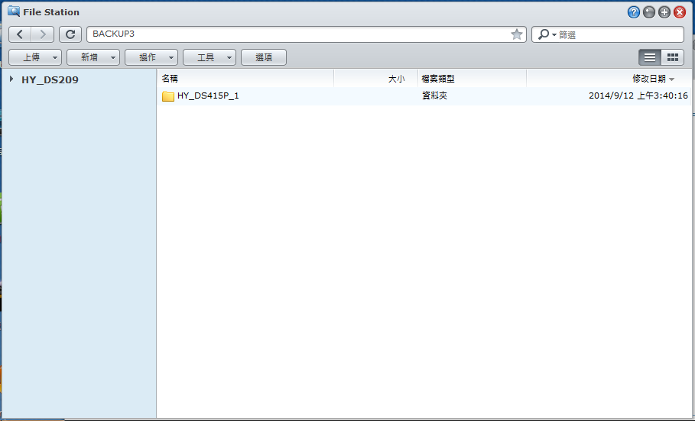Open File Station help with question mark
695x421 pixels.
coord(633,12)
